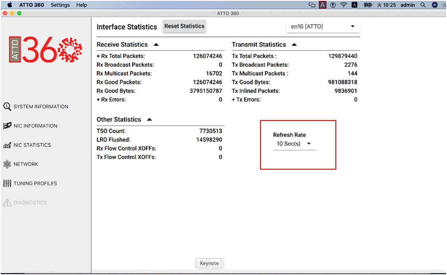
Task: Click the ATTO 360 logo
Action: click(46, 50)
